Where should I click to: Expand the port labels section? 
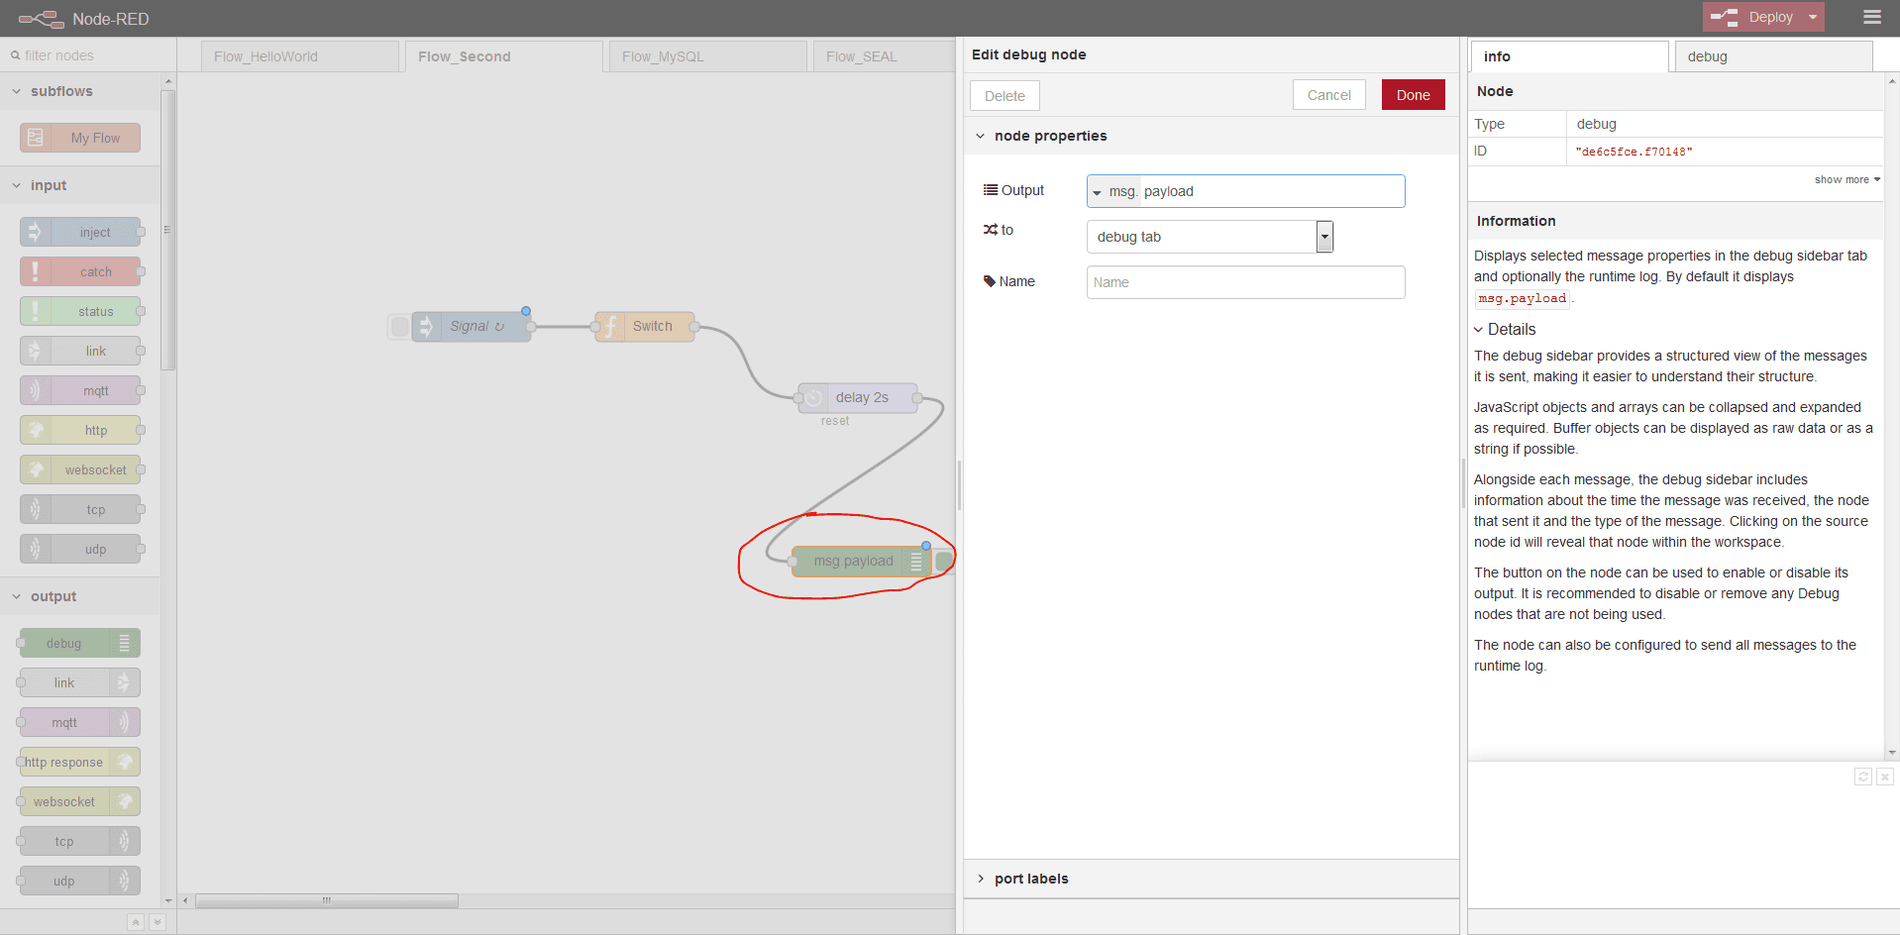tap(1030, 879)
